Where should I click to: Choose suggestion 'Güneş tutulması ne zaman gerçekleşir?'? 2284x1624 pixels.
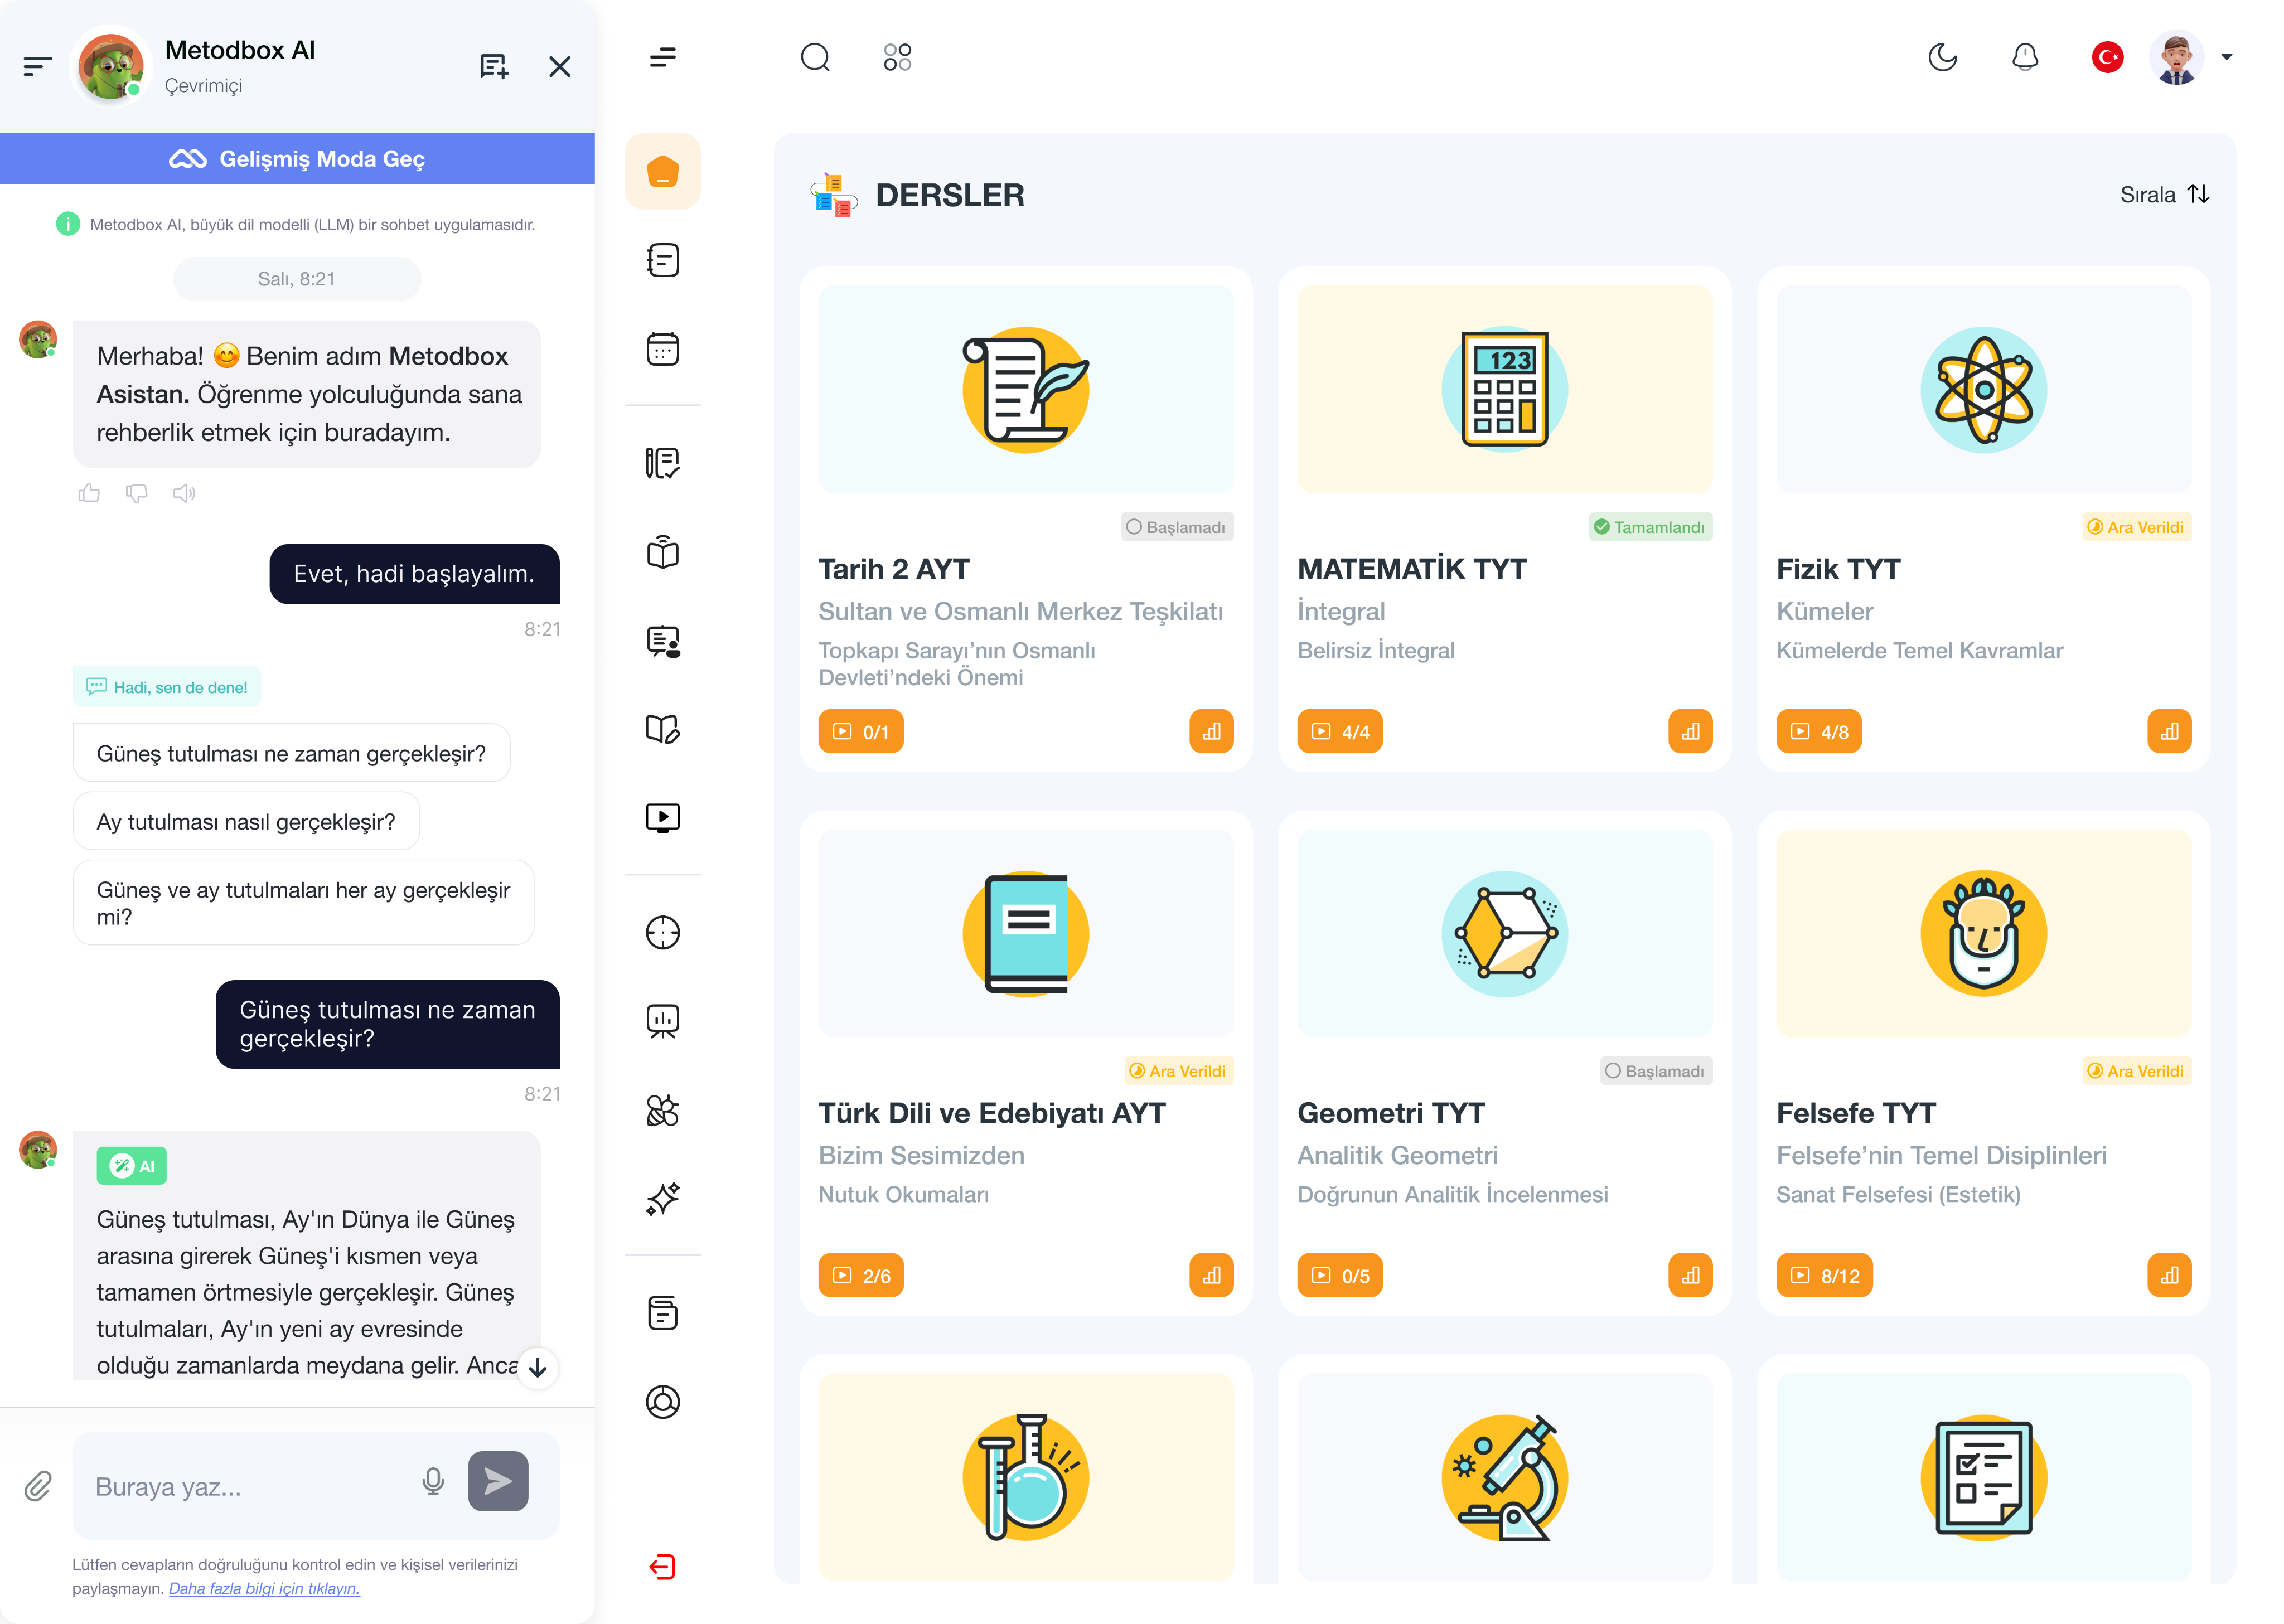click(x=291, y=753)
